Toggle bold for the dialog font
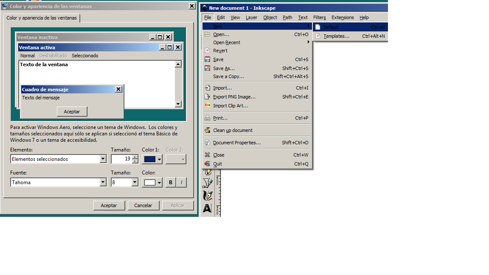This screenshot has width=489, height=275. pyautogui.click(x=170, y=182)
